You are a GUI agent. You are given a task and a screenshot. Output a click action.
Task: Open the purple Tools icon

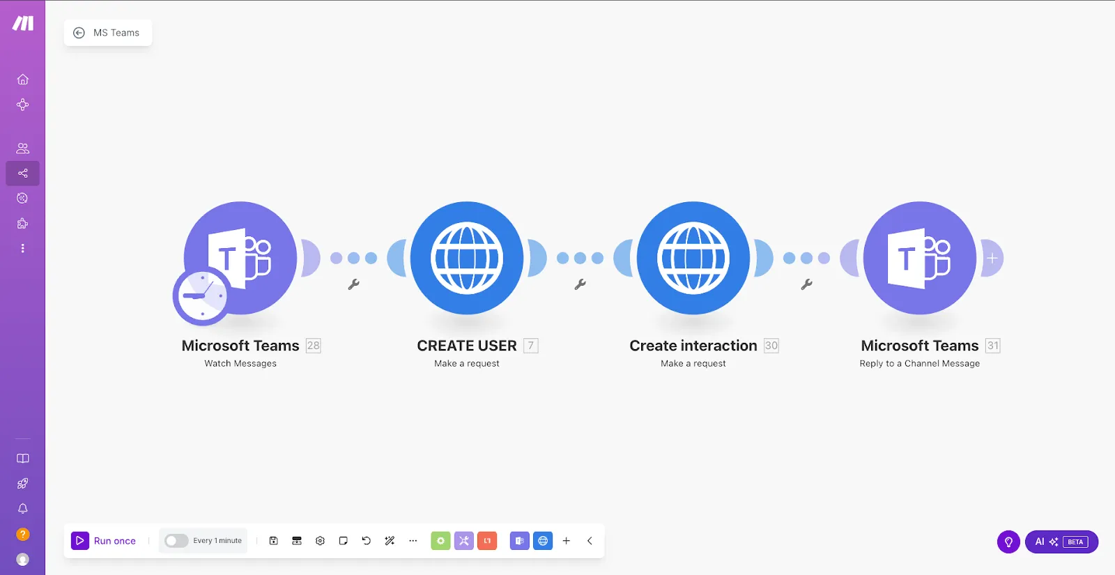coord(464,541)
